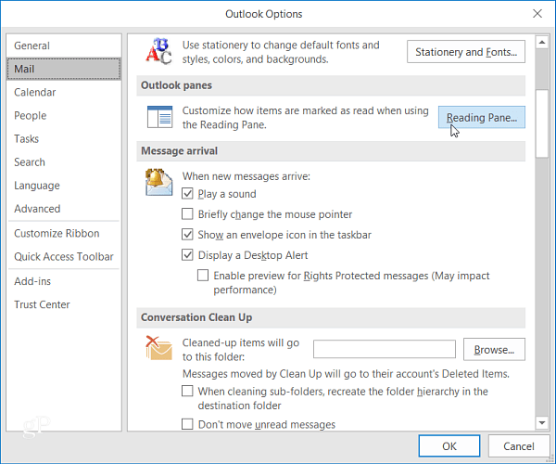Close the Outlook Options window

[537, 14]
